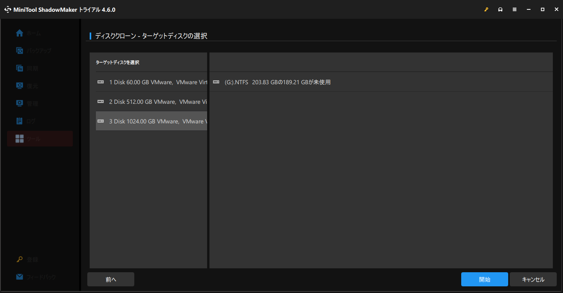Image resolution: width=563 pixels, height=293 pixels.
Task: Maximize the ShadowMaker window
Action: [x=543, y=9]
